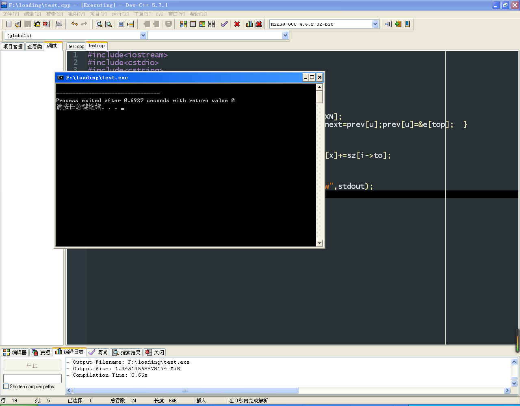Enable the Shorten compiler paths checkbox

pos(6,386)
